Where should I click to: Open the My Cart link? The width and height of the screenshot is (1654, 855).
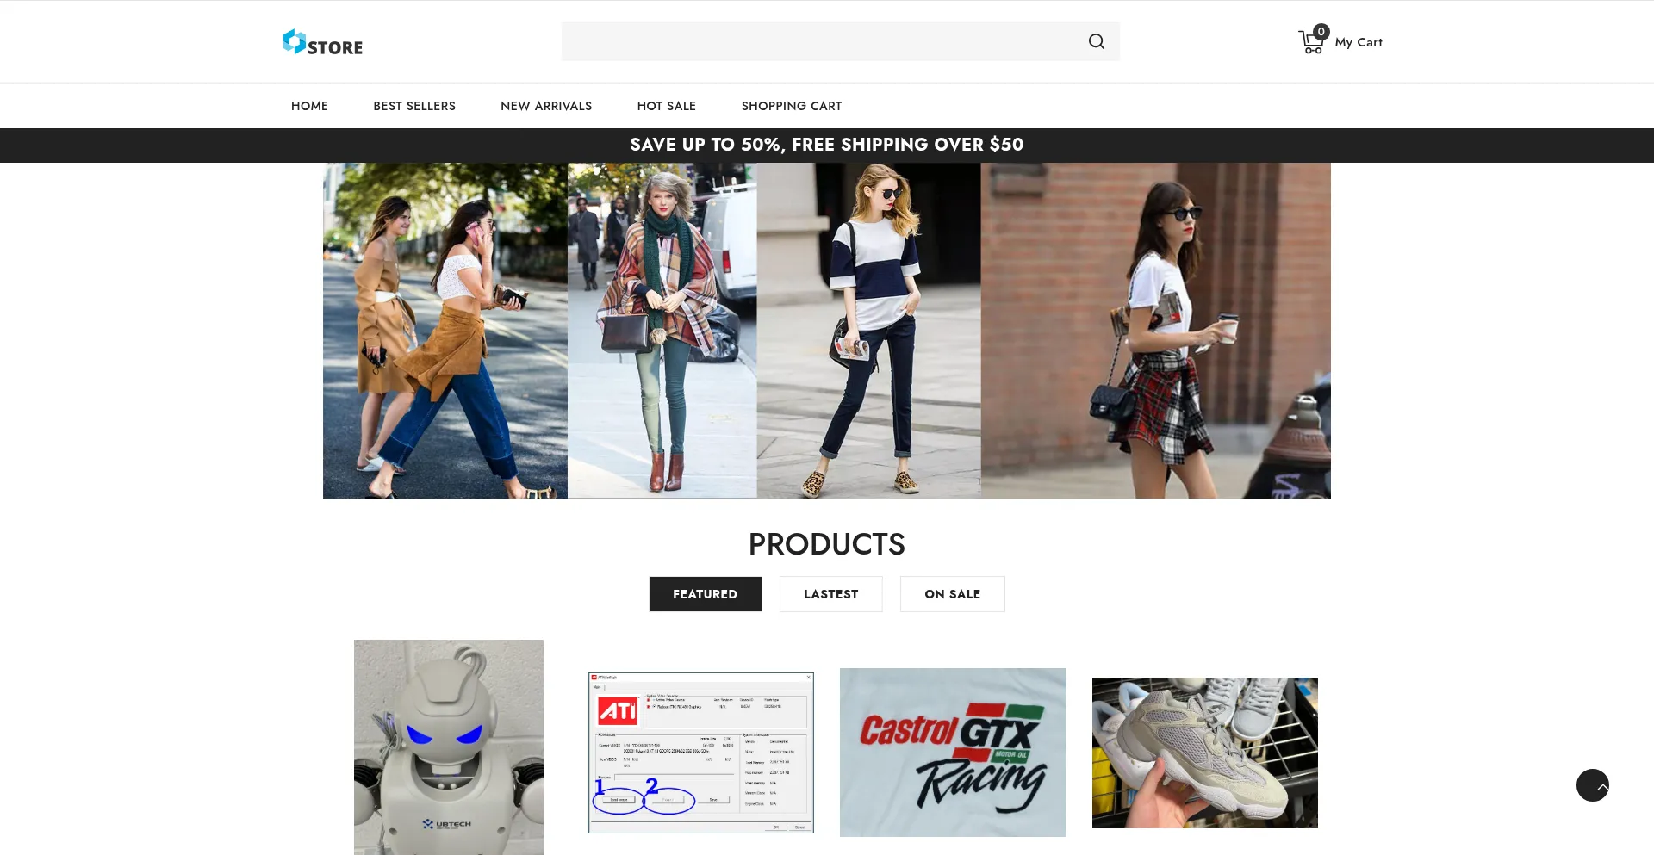1358,42
